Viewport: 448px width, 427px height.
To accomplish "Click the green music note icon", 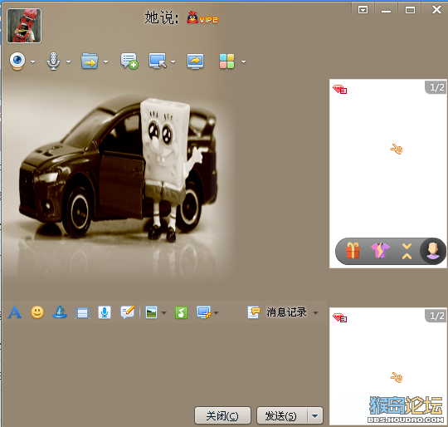I will point(181,312).
